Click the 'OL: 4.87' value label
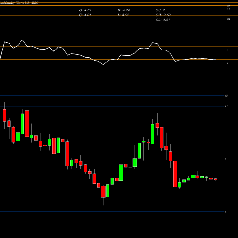 (163, 20)
